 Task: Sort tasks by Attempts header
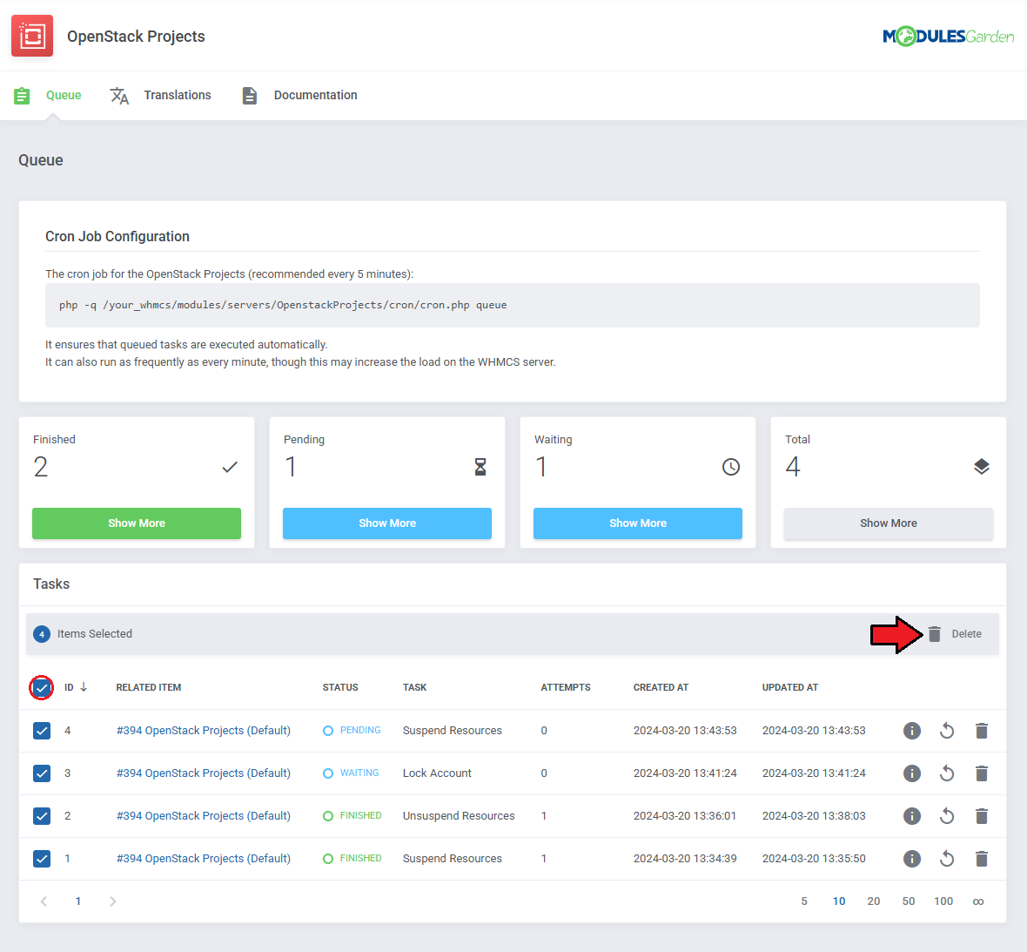(565, 687)
